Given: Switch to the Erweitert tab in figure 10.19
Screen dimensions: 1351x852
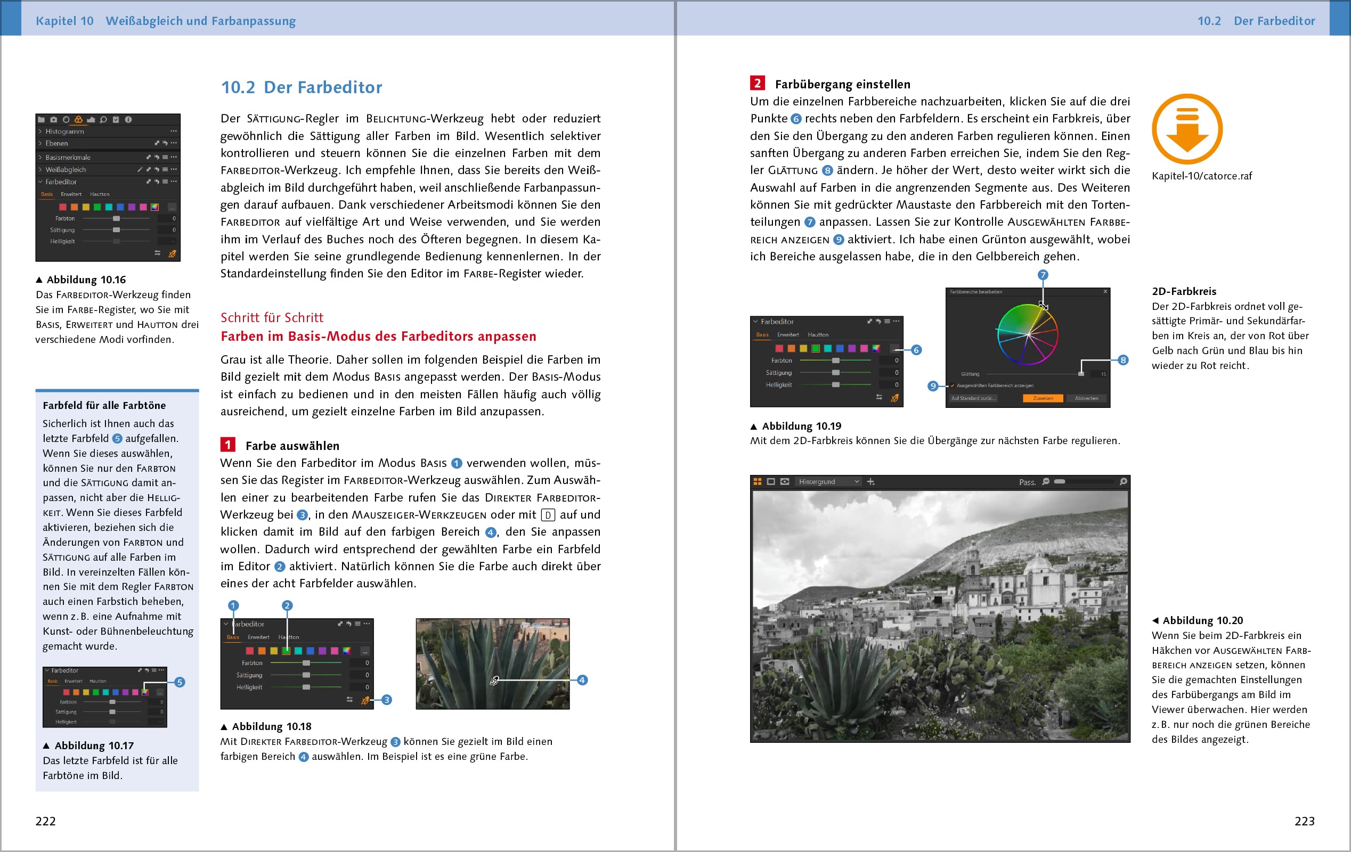Looking at the screenshot, I should pyautogui.click(x=788, y=335).
